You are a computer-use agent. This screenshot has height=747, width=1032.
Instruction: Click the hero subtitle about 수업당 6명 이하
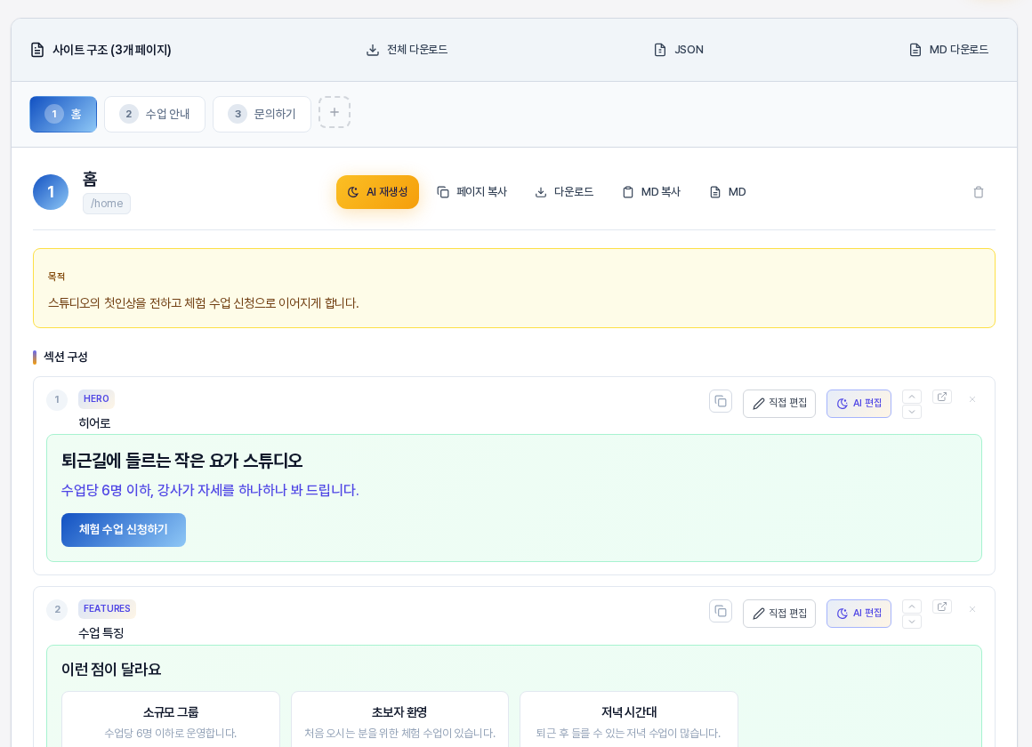210,490
